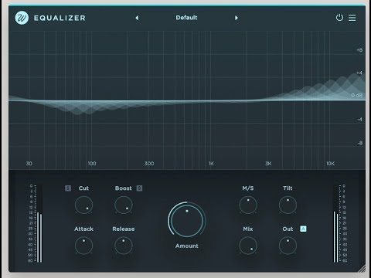Click the Tilt knob
The height and width of the screenshot is (278, 371).
click(288, 205)
